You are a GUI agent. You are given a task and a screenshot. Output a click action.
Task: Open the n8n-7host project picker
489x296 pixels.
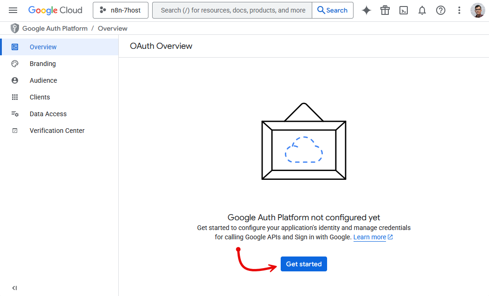(120, 10)
